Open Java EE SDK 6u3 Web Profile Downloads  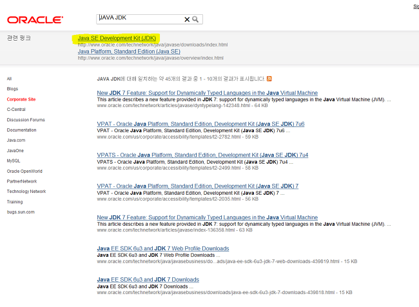(163, 248)
